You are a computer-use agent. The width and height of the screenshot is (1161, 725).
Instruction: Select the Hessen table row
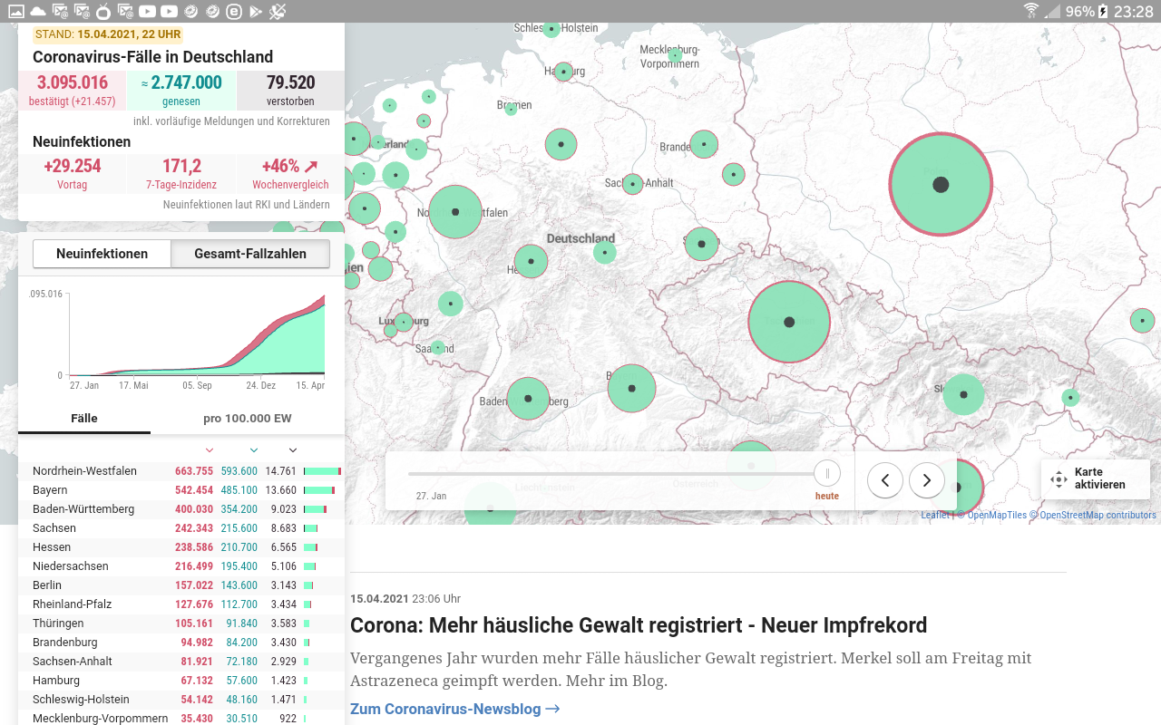click(x=181, y=546)
